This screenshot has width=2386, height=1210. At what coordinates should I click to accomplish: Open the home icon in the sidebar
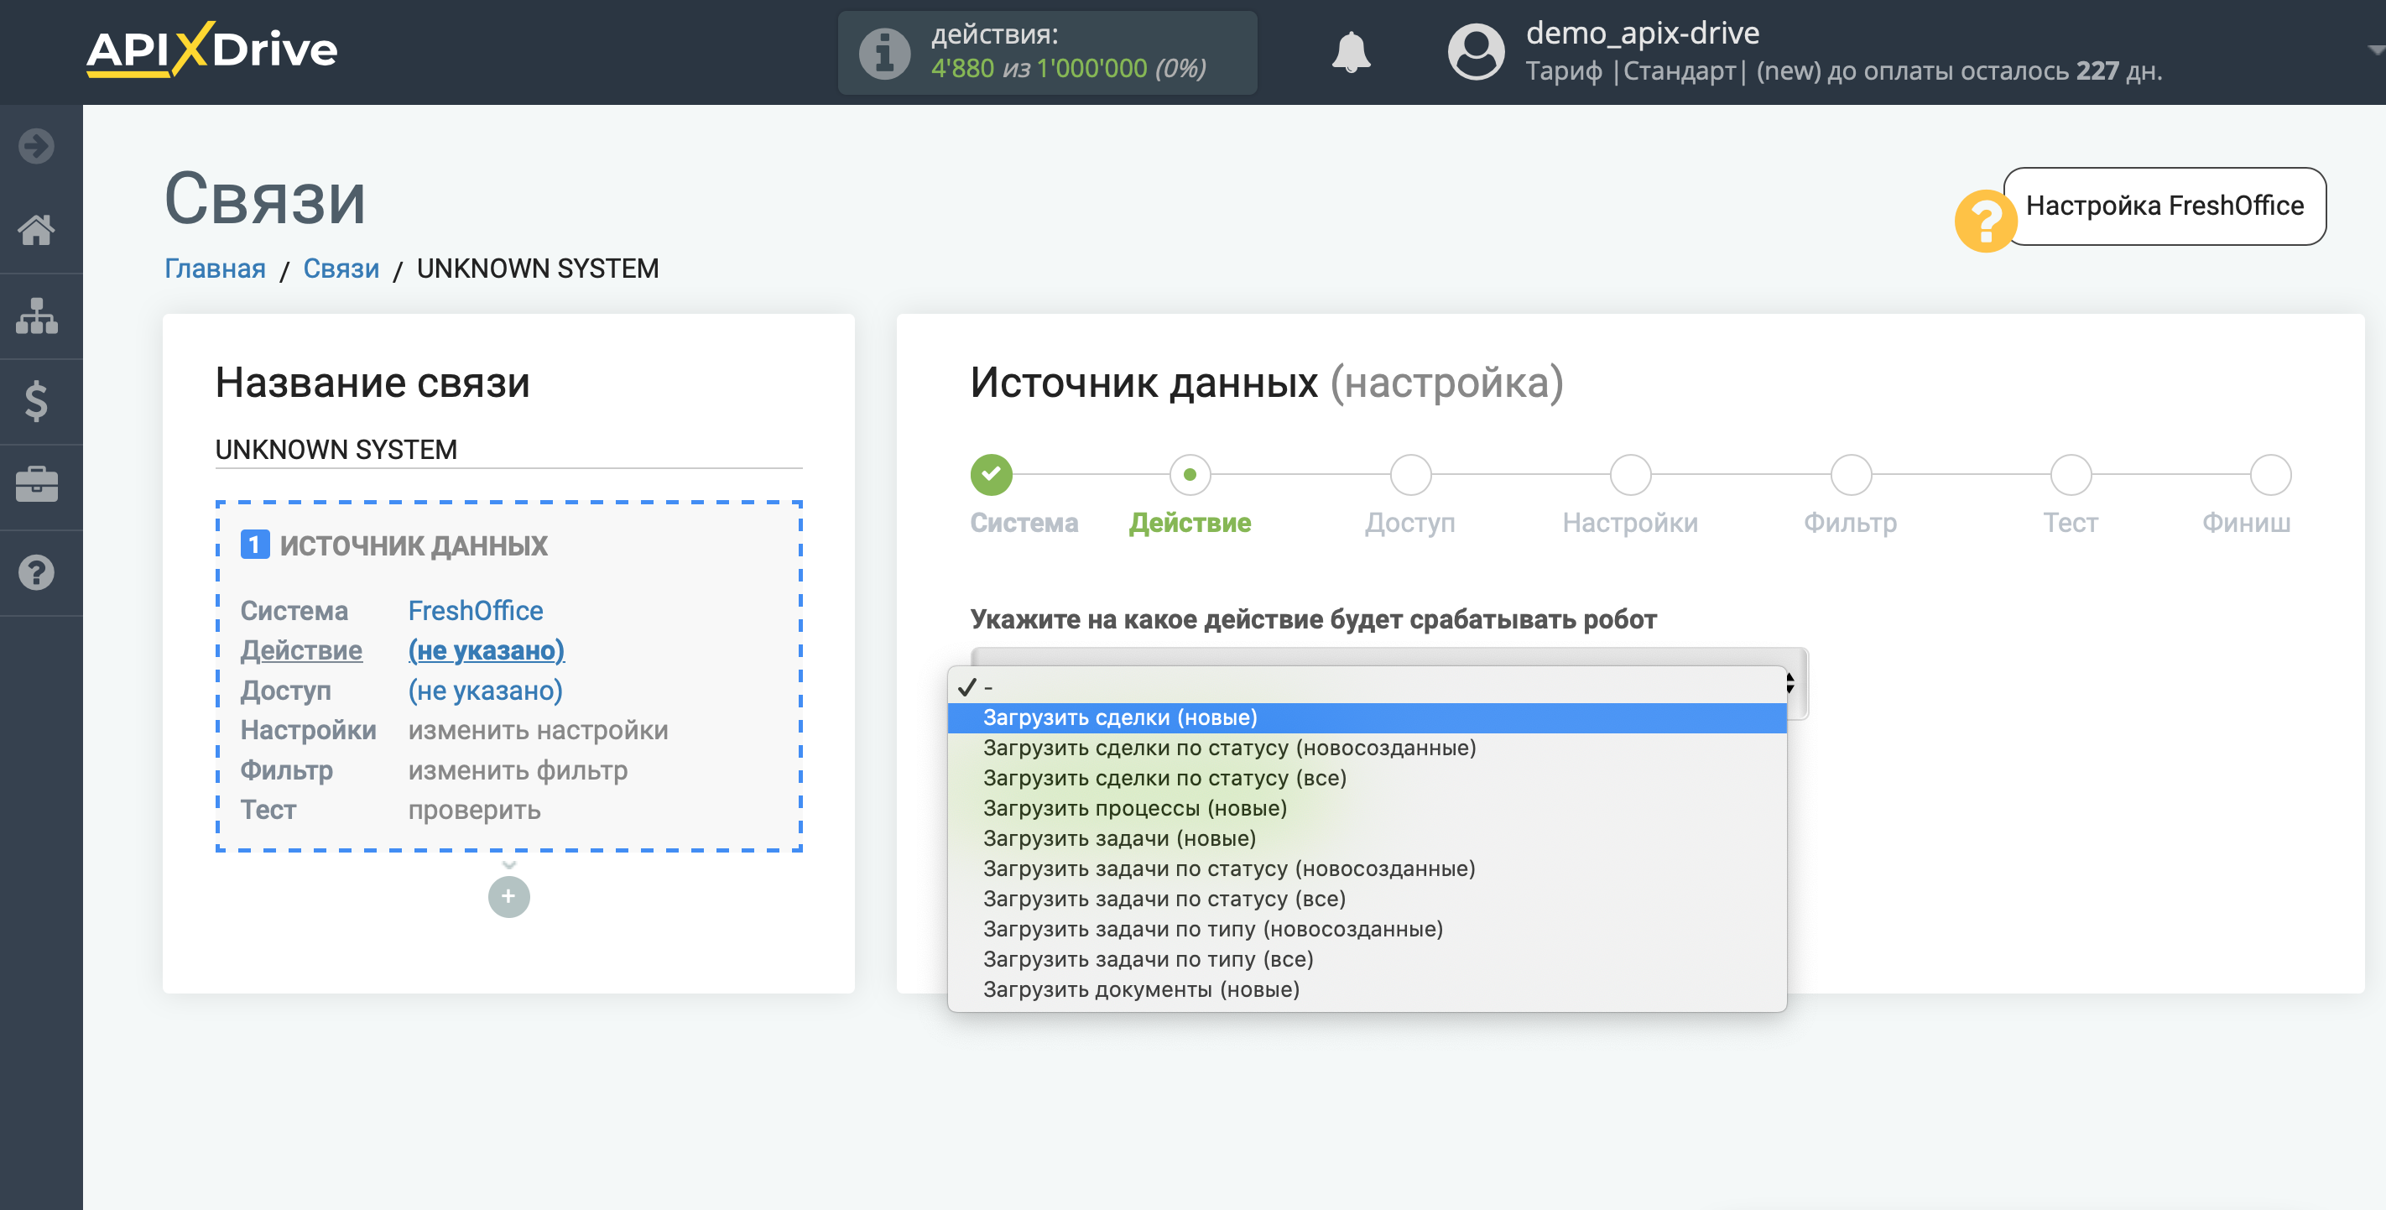point(37,229)
